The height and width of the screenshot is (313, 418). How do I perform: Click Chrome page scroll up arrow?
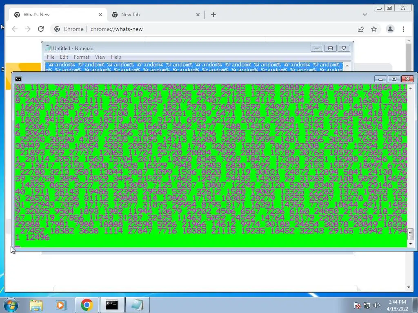(x=409, y=41)
